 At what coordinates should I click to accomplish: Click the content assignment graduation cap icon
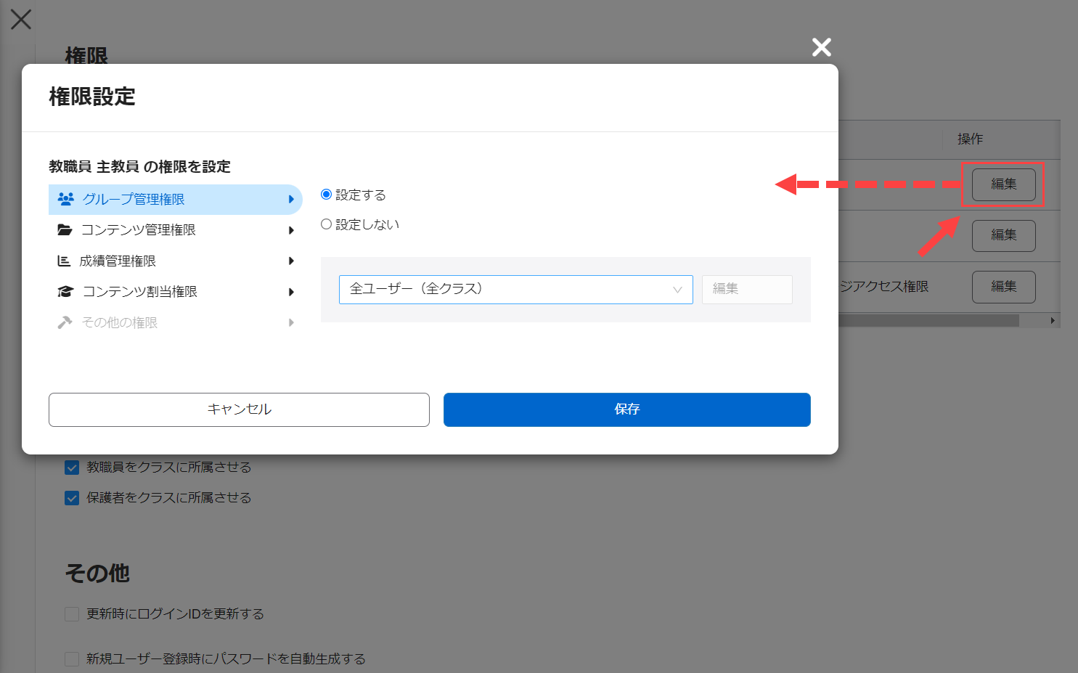(x=65, y=292)
